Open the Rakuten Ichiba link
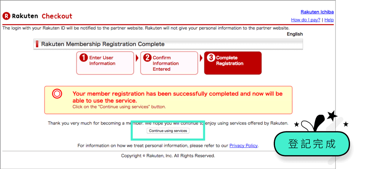The height and width of the screenshot is (169, 366). click(x=317, y=12)
